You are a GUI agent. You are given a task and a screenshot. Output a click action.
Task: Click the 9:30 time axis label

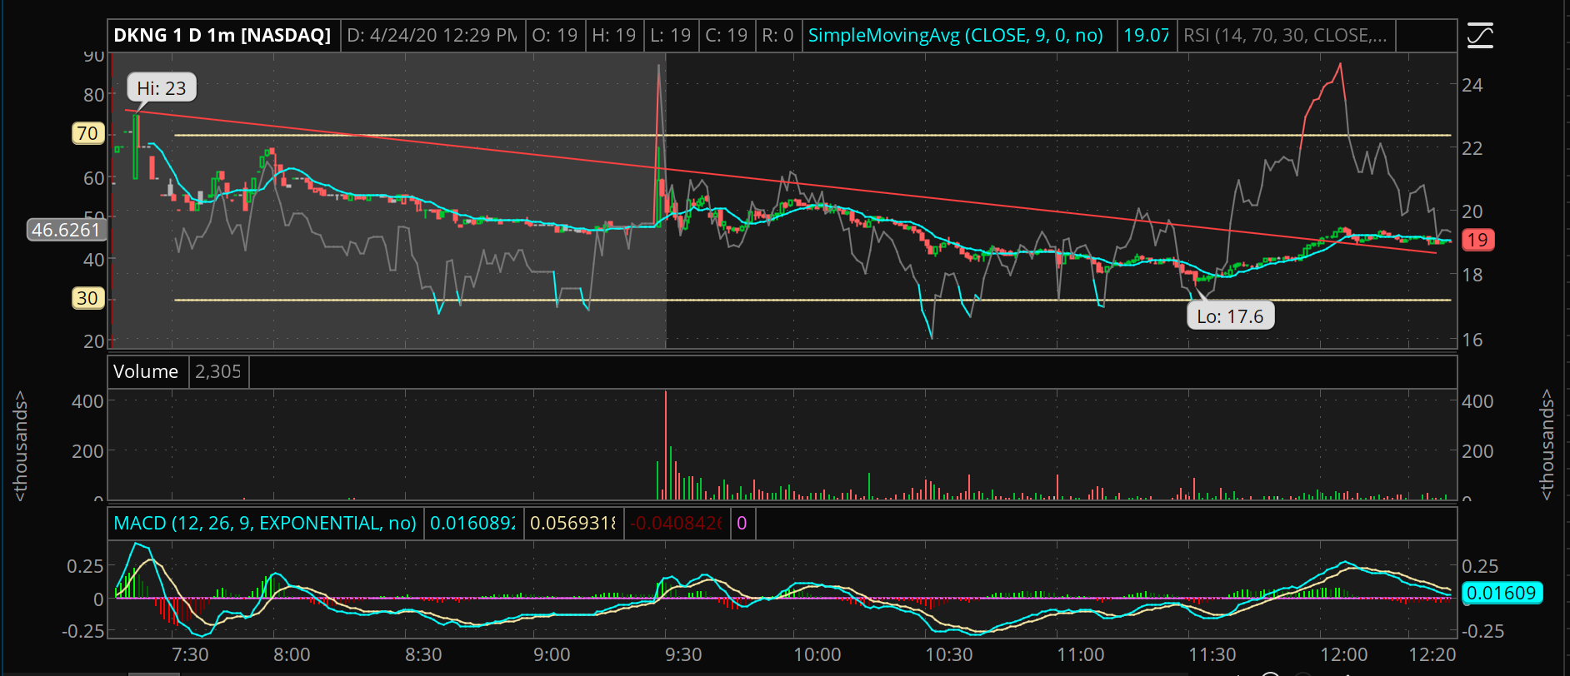point(682,654)
